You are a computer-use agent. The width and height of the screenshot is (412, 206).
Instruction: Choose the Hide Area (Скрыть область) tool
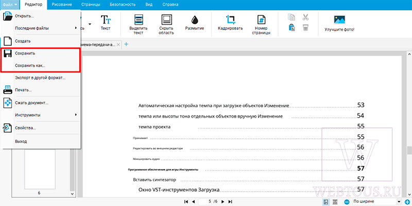pyautogui.click(x=166, y=25)
